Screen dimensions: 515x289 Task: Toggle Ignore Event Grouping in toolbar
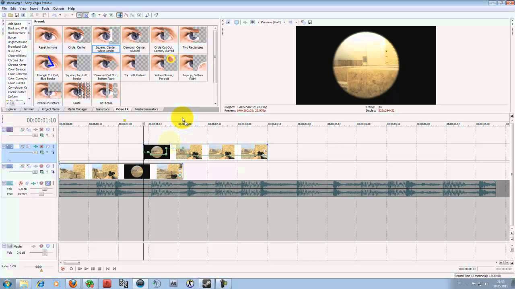tap(111, 15)
